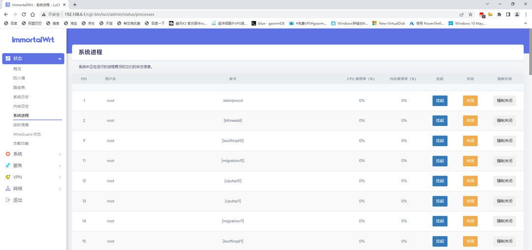This screenshot has width=532, height=250.
Task: Click the CPU 使用率 column header
Action: 361,79
